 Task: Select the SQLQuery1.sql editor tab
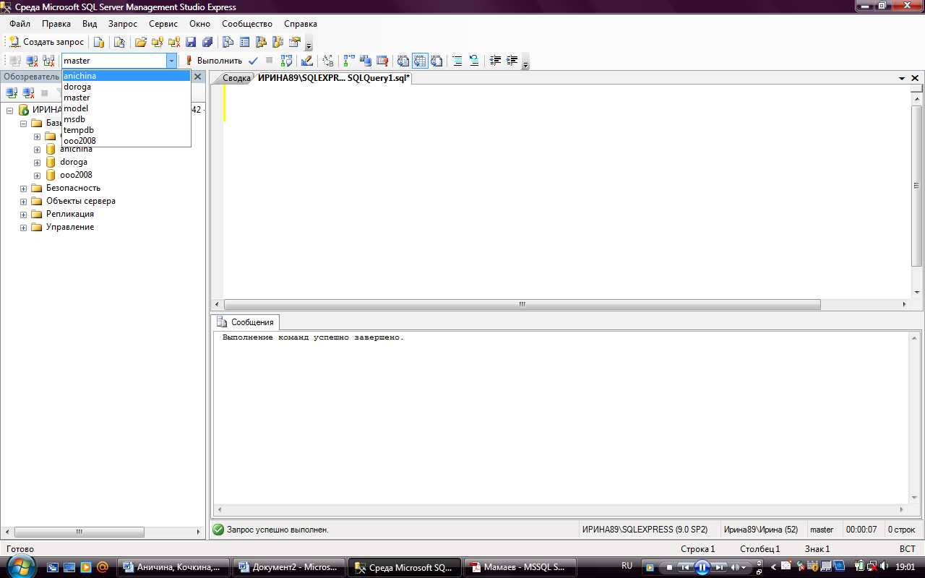pyautogui.click(x=334, y=78)
